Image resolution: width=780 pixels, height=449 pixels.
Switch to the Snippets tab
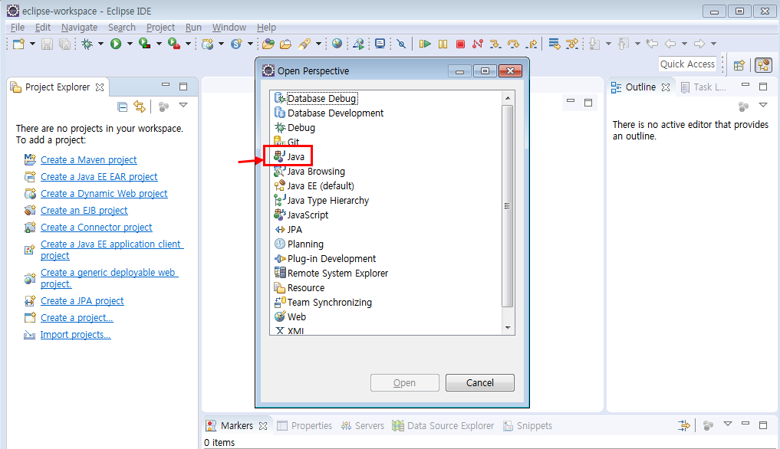[528, 425]
